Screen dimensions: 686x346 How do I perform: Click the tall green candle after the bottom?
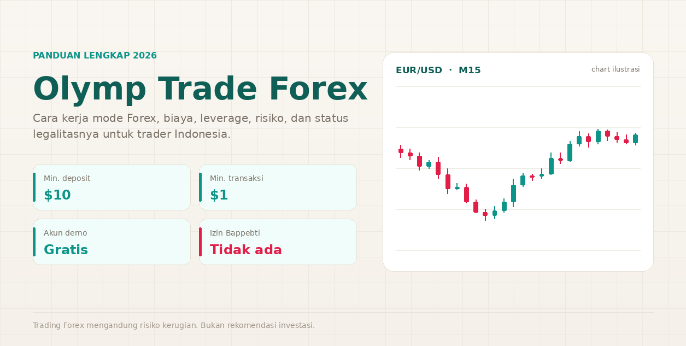tap(513, 193)
